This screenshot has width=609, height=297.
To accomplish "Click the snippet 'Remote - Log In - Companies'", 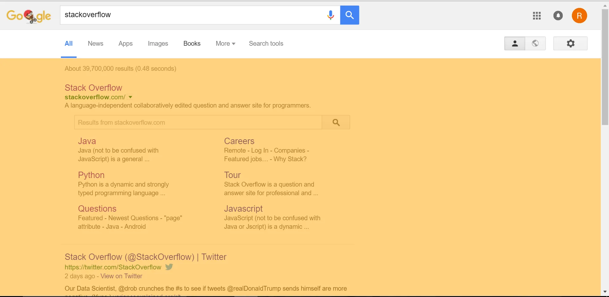I will 265,150.
